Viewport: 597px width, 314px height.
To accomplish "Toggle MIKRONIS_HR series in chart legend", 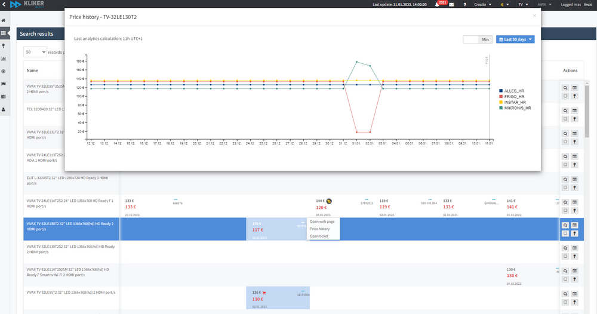I will (x=515, y=108).
